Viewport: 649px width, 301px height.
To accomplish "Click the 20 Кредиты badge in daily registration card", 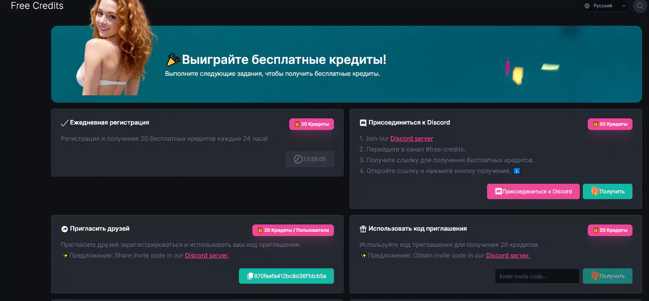I will click(312, 124).
